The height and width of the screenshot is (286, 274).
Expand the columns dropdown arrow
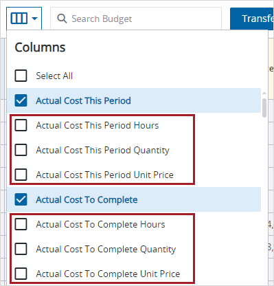tap(34, 19)
